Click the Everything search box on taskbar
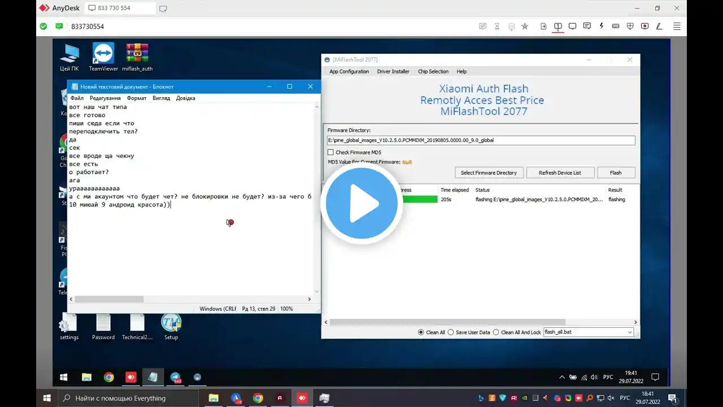This screenshot has height=407, width=723. coord(128,398)
